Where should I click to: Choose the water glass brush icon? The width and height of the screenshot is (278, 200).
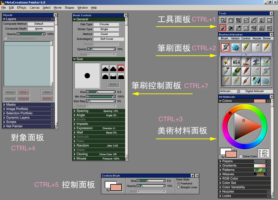266,62
